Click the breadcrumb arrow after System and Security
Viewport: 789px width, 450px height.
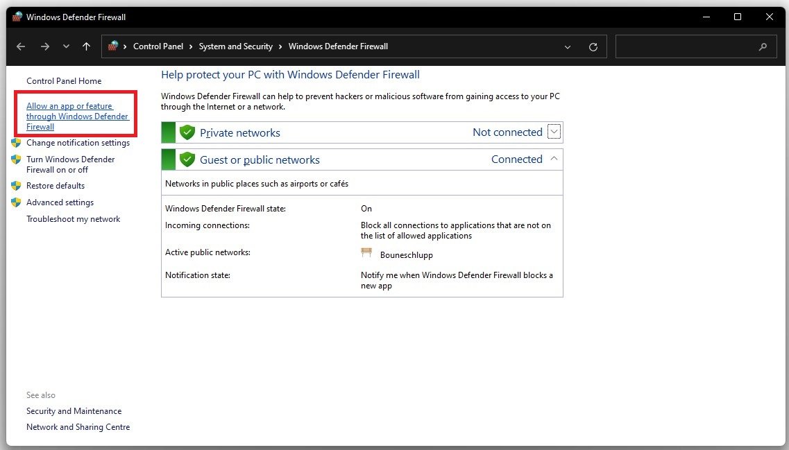[280, 46]
